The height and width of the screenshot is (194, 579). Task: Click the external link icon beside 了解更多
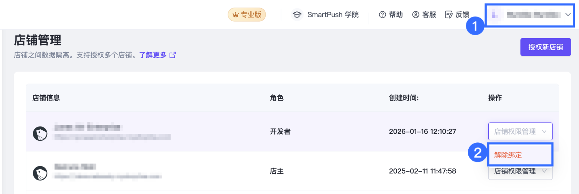tap(173, 55)
